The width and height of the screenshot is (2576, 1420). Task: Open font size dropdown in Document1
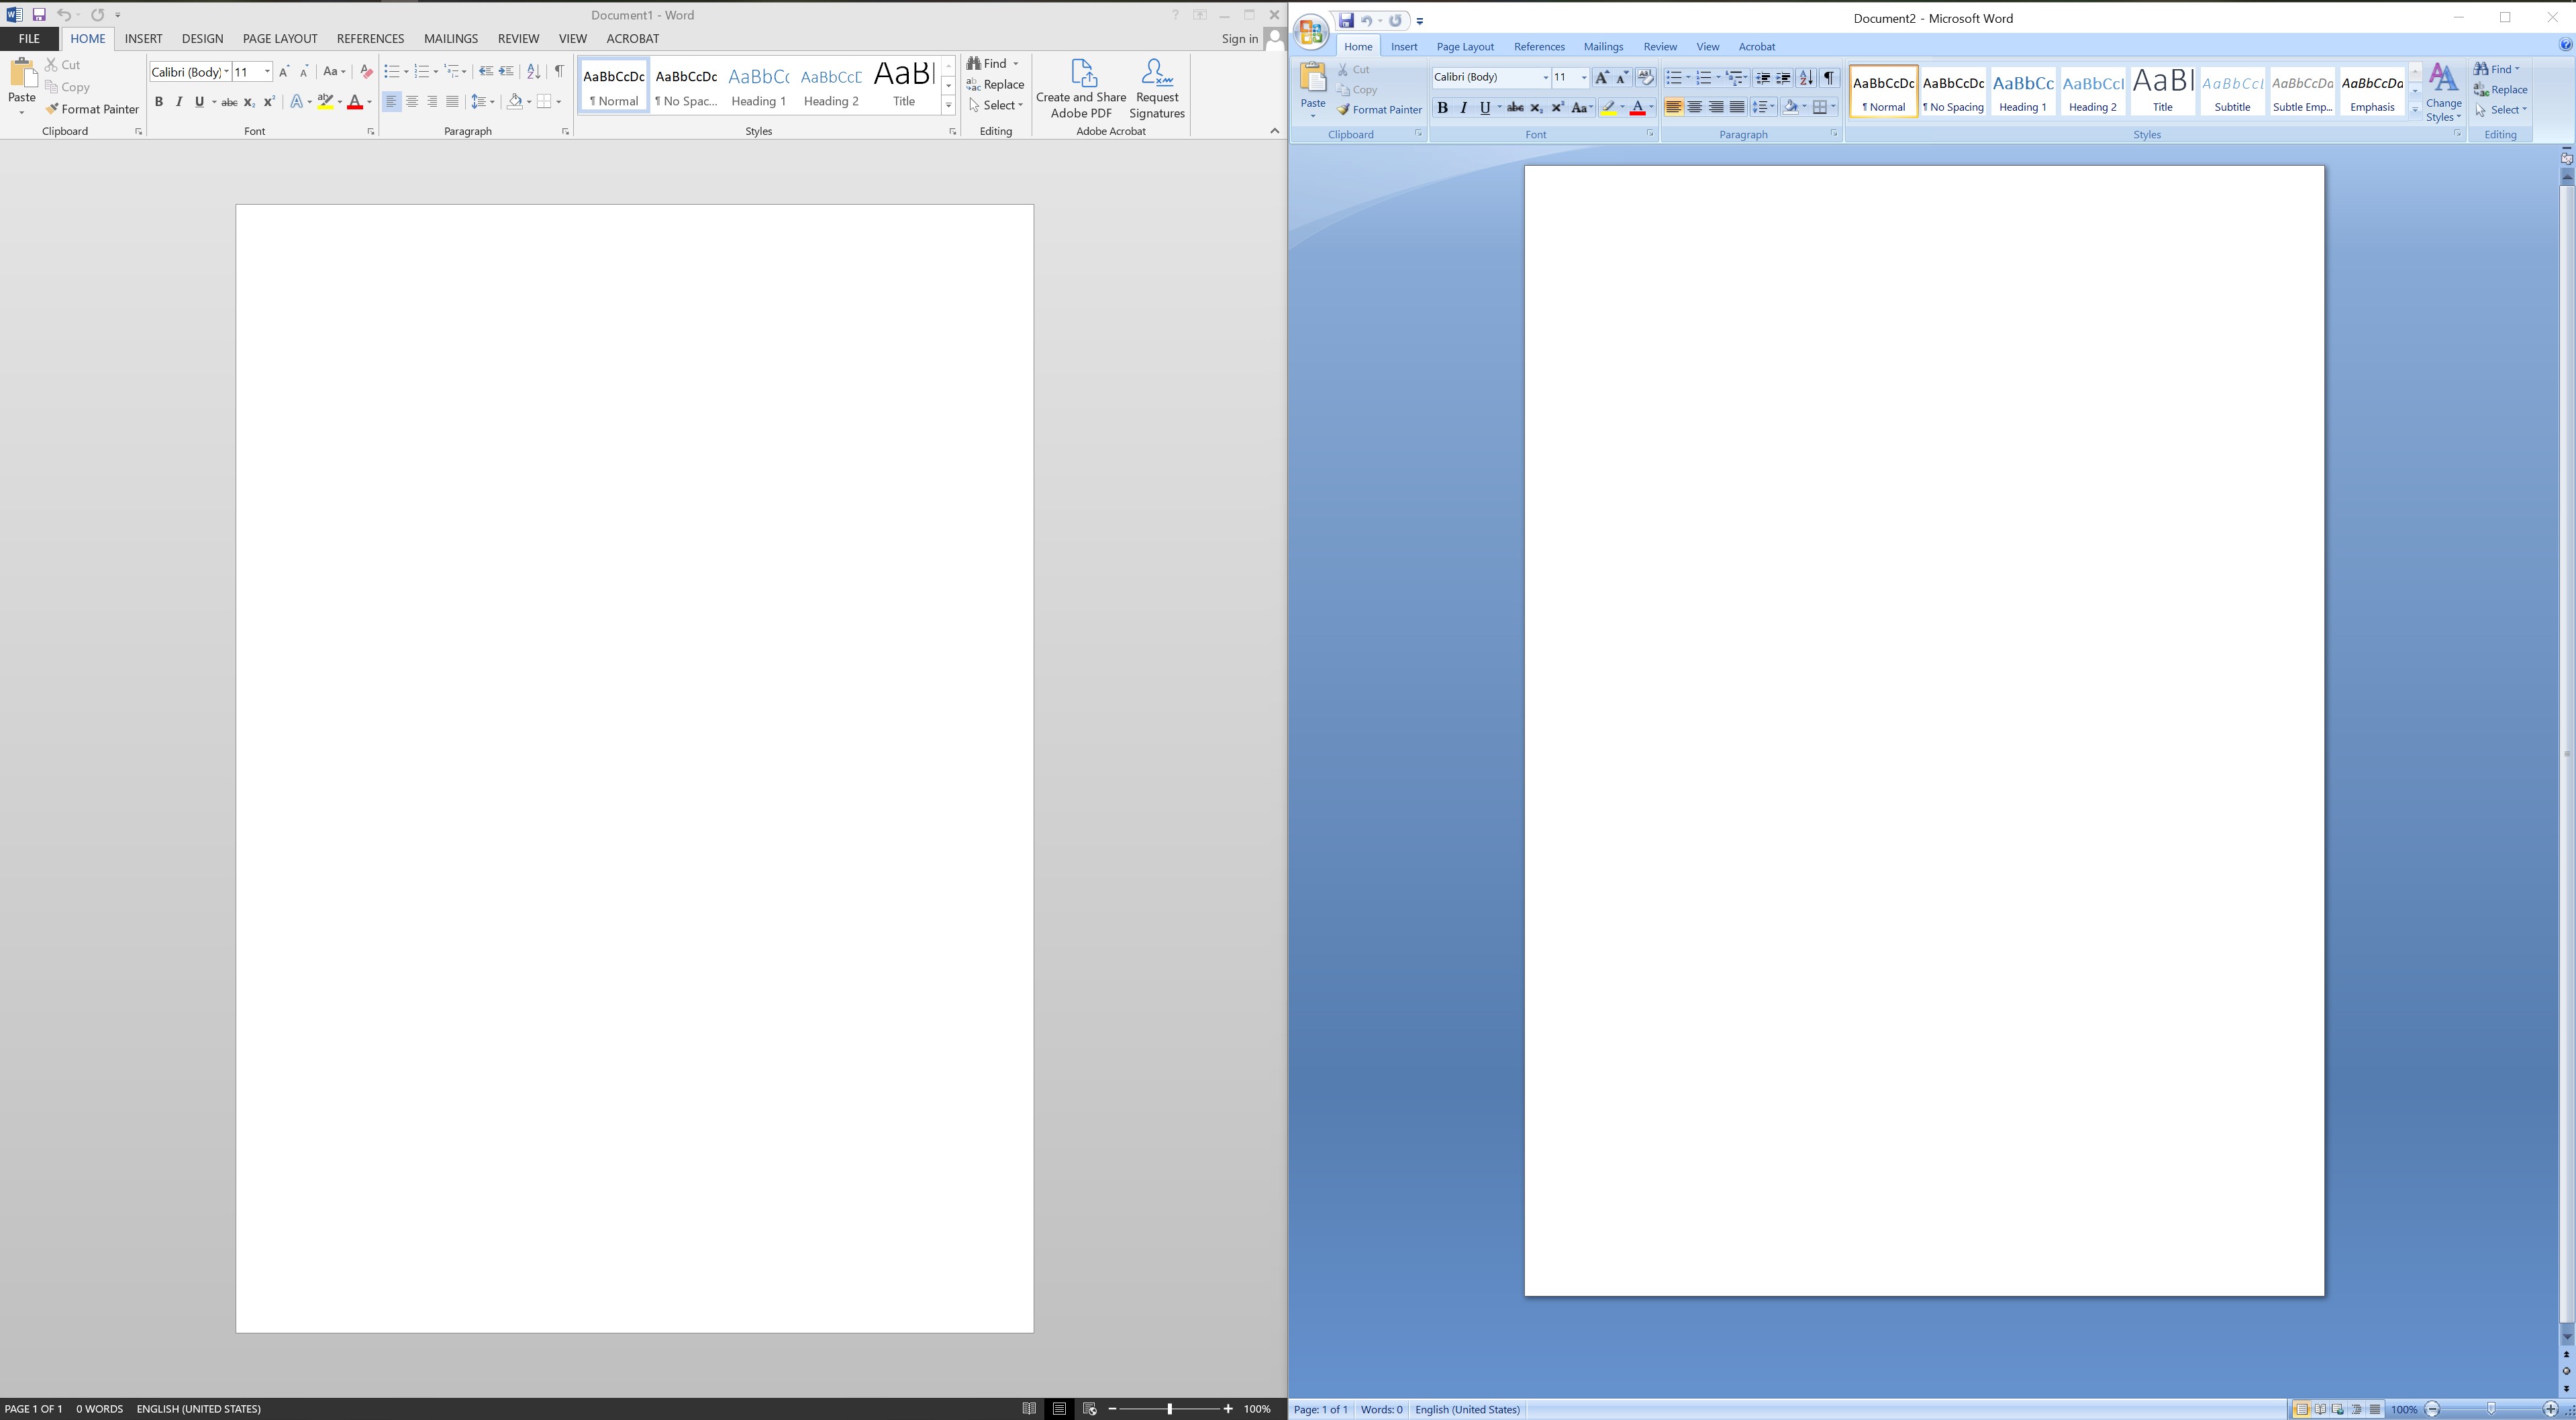[267, 72]
